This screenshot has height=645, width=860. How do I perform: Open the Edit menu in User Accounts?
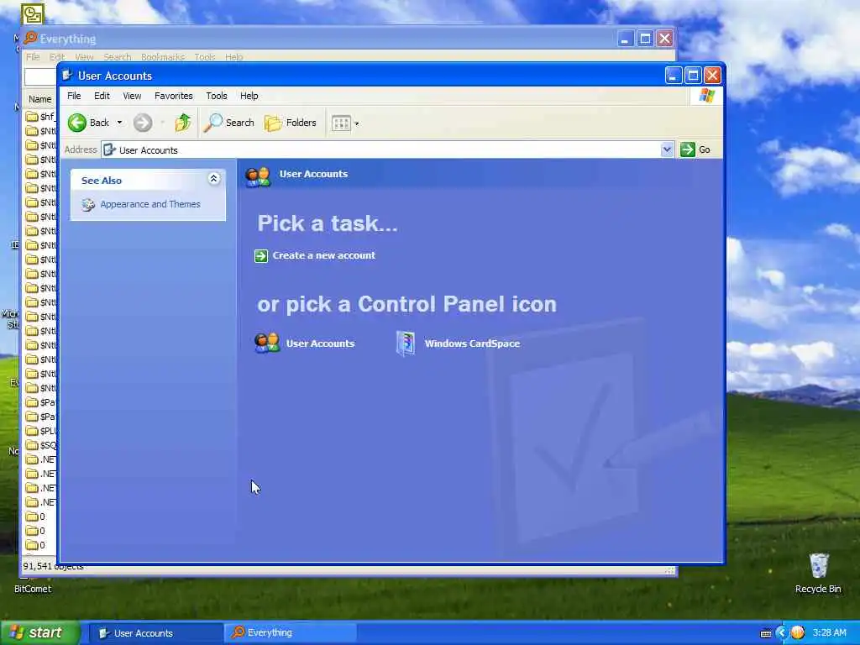102,96
